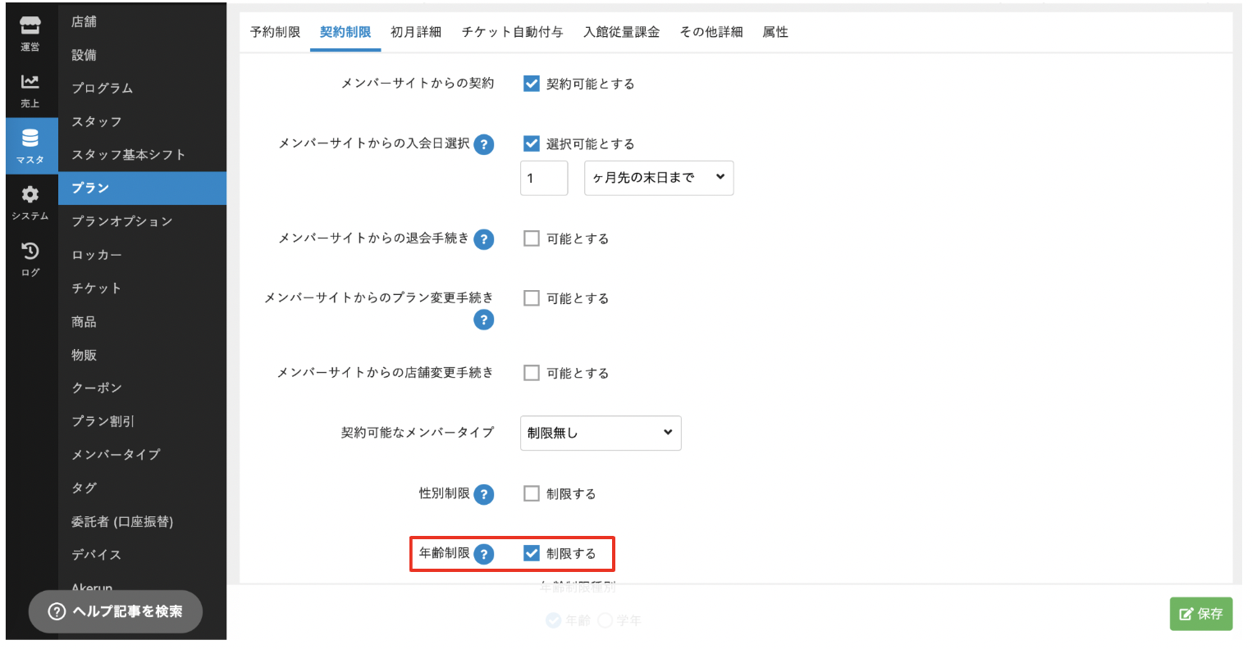Click help icon beside 入会日選択
The width and height of the screenshot is (1252, 649).
pos(484,145)
